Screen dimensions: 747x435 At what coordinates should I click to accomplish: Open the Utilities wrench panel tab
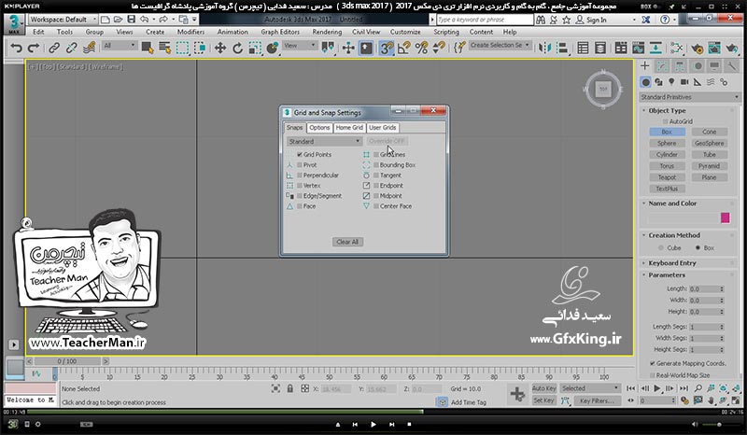[x=732, y=66]
